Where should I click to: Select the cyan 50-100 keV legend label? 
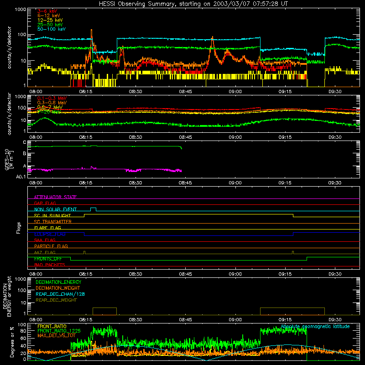coord(52,29)
